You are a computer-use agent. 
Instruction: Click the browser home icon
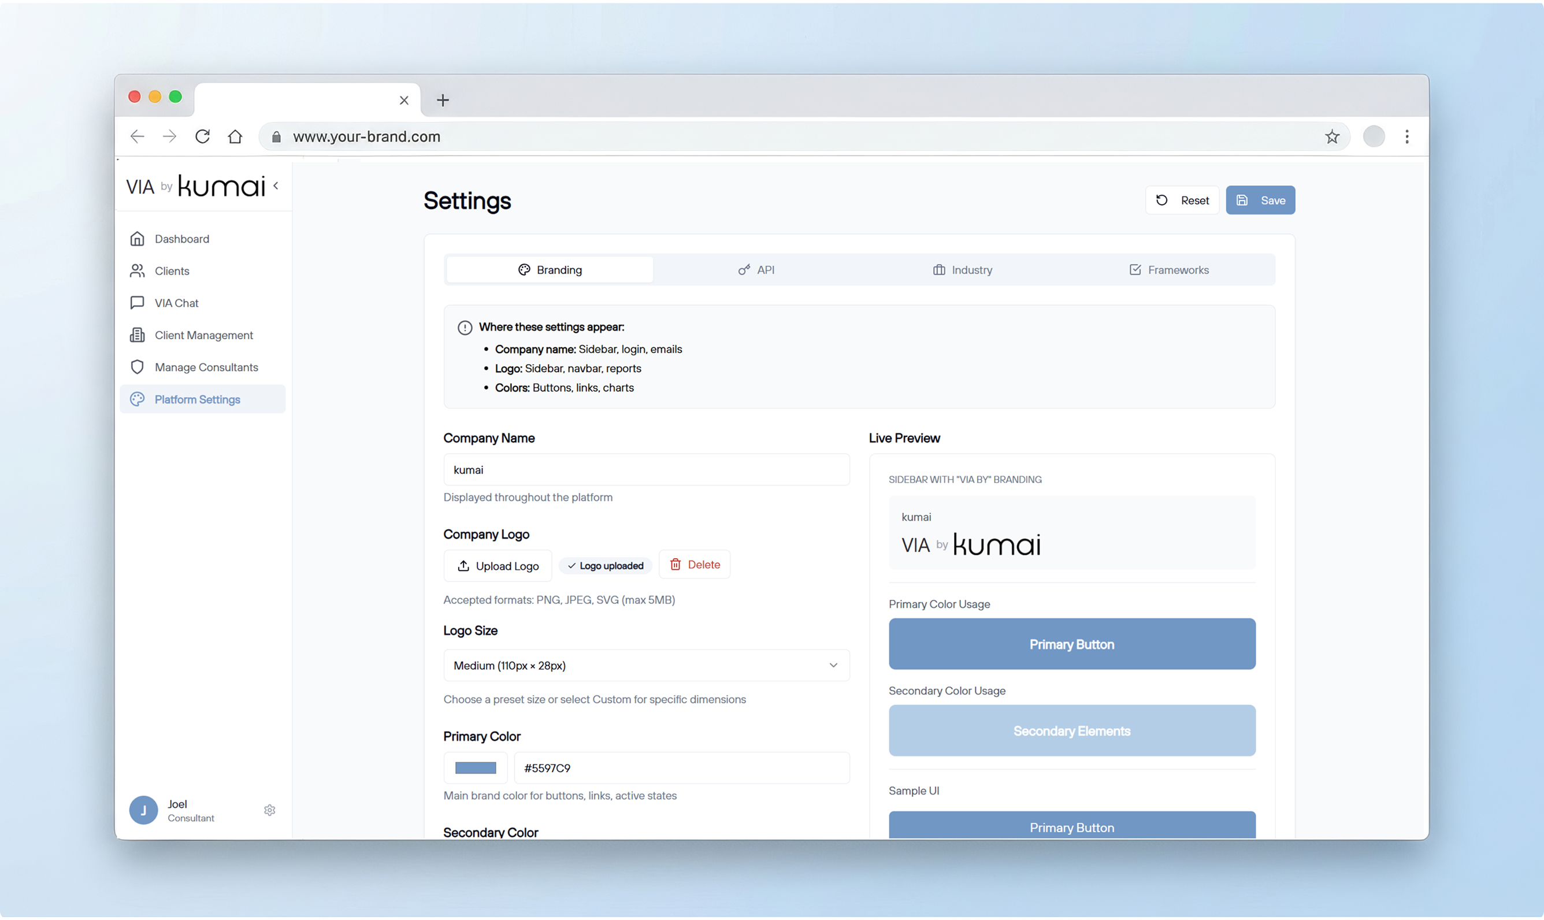pos(235,136)
